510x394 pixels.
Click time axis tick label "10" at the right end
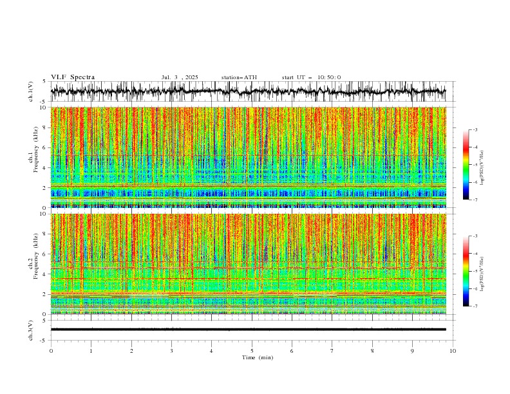pos(453,351)
